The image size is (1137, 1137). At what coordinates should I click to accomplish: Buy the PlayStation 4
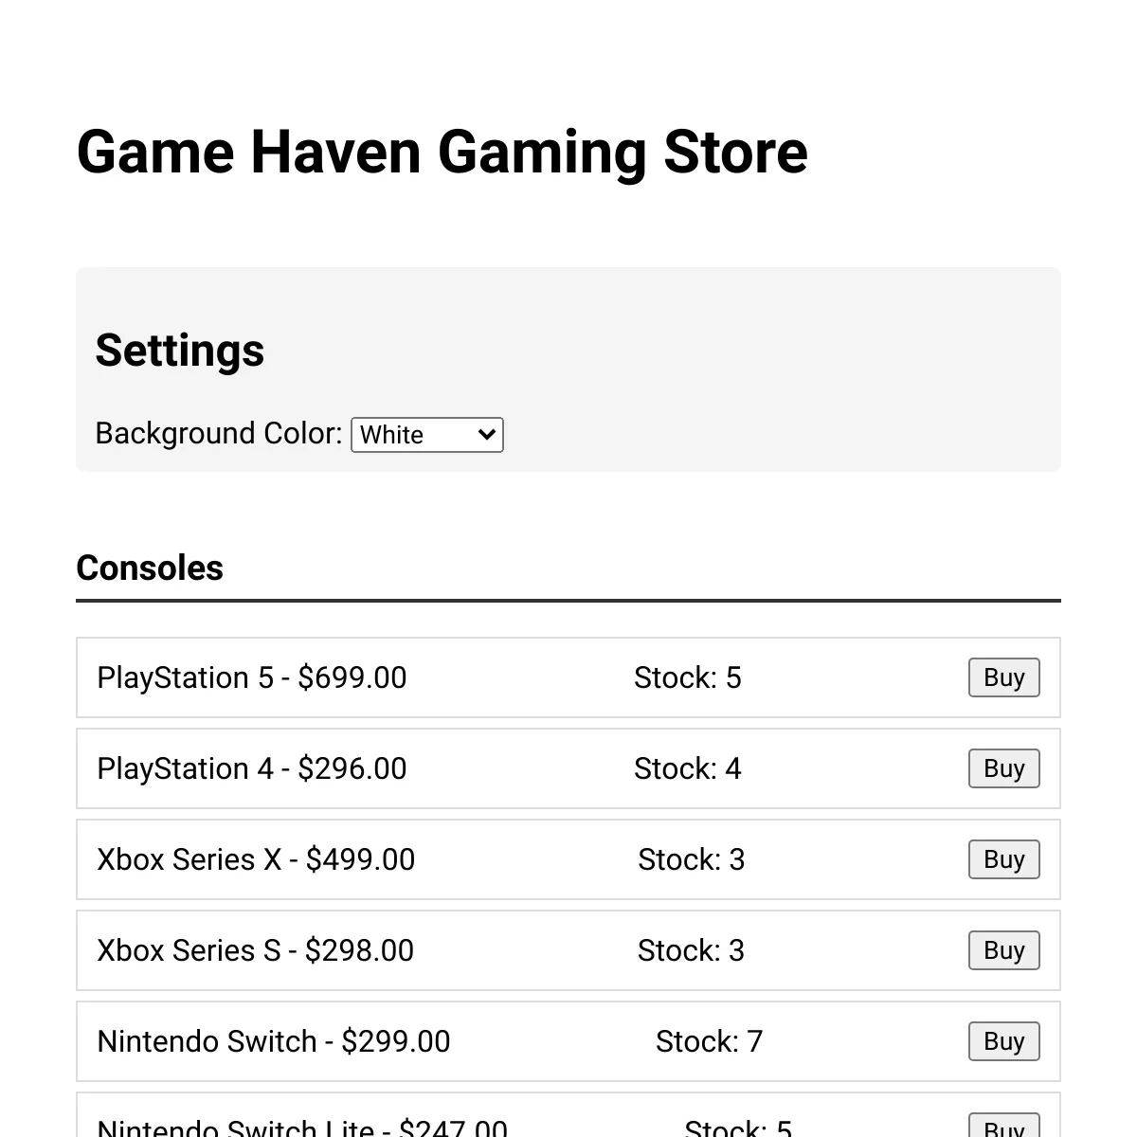click(x=1003, y=768)
